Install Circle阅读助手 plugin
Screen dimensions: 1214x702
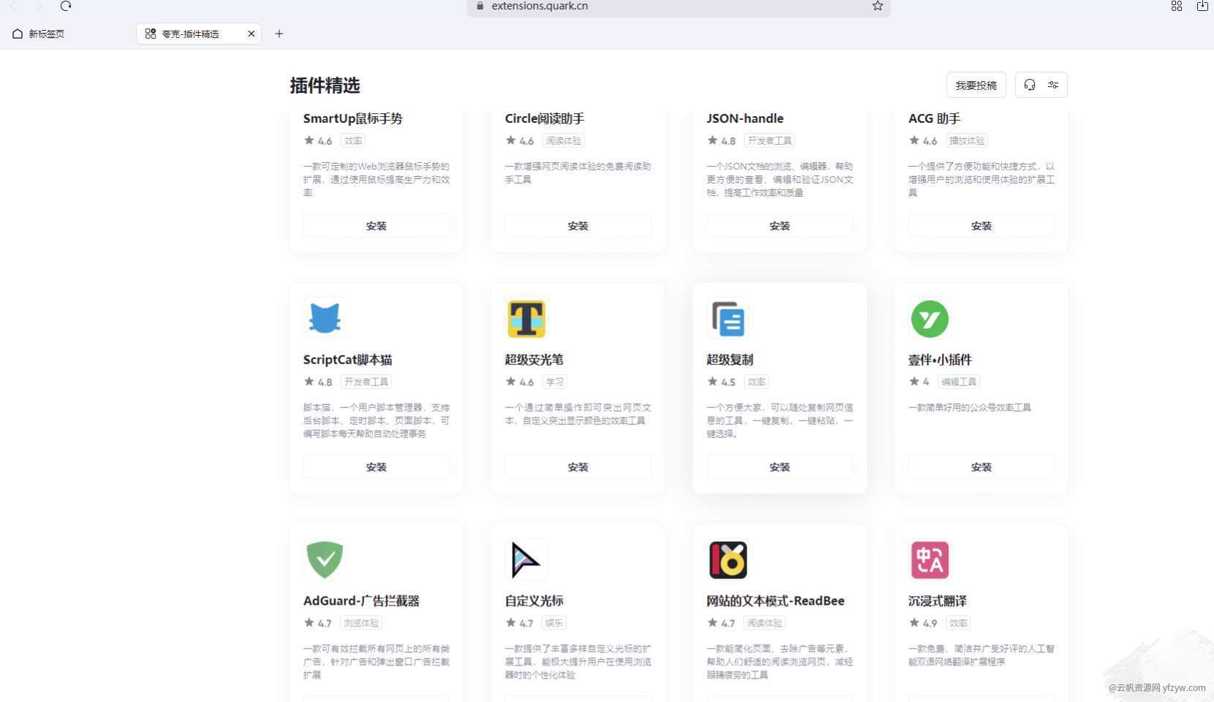click(578, 225)
